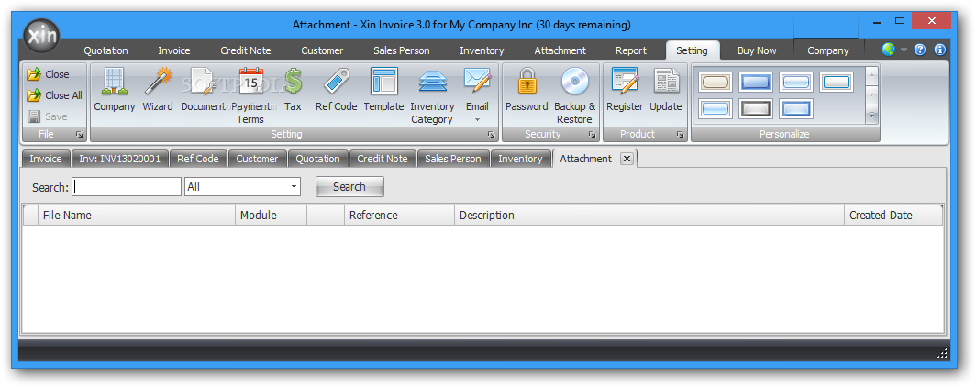This screenshot has width=976, height=387.
Task: Click Close in File group
Action: click(x=49, y=74)
